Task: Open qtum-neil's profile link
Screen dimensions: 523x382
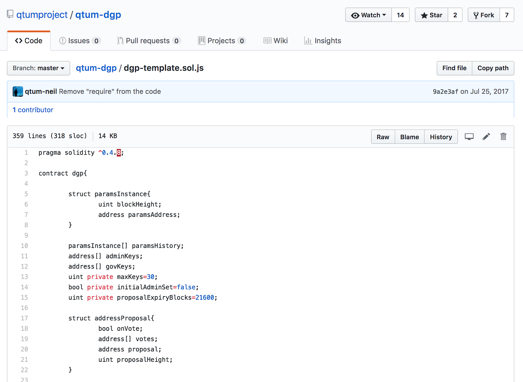Action: pyautogui.click(x=41, y=91)
